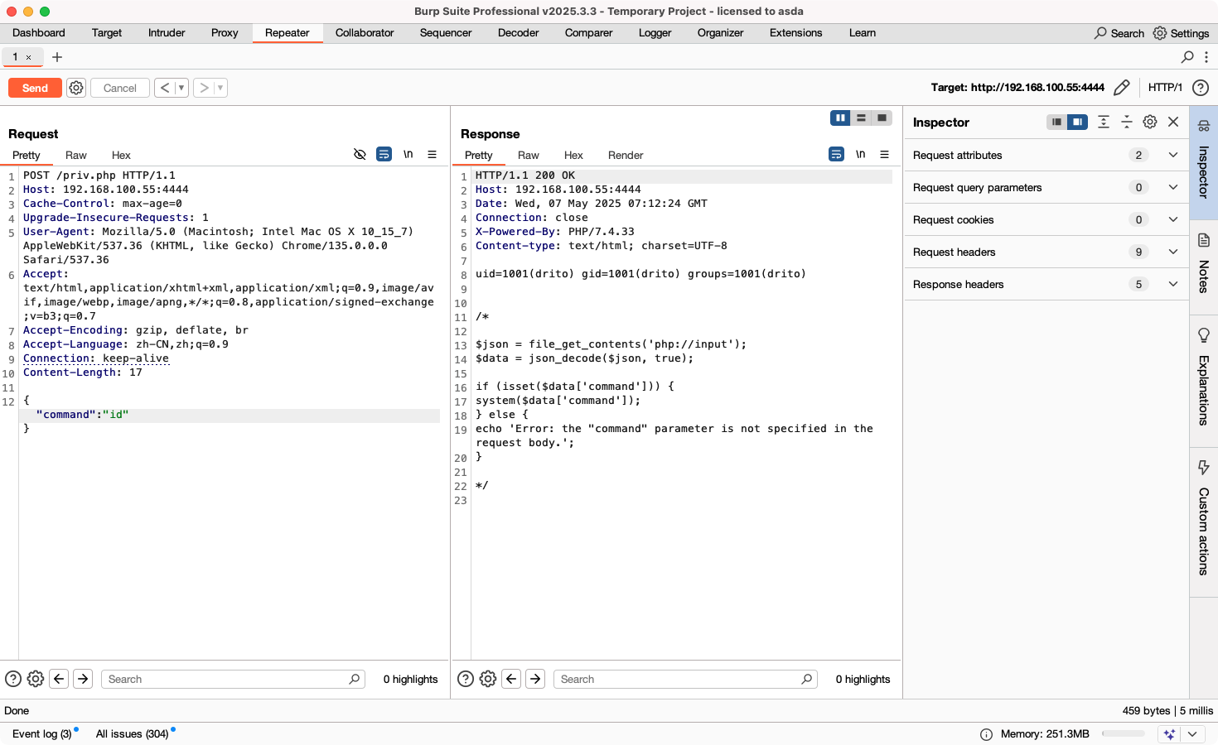1218x745 pixels.
Task: Open the Dashboard tab
Action: (39, 33)
